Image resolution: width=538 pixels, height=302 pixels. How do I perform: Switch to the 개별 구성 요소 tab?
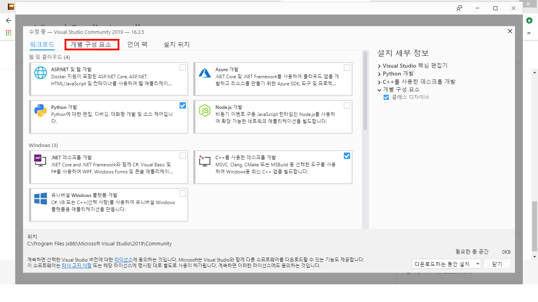click(91, 45)
